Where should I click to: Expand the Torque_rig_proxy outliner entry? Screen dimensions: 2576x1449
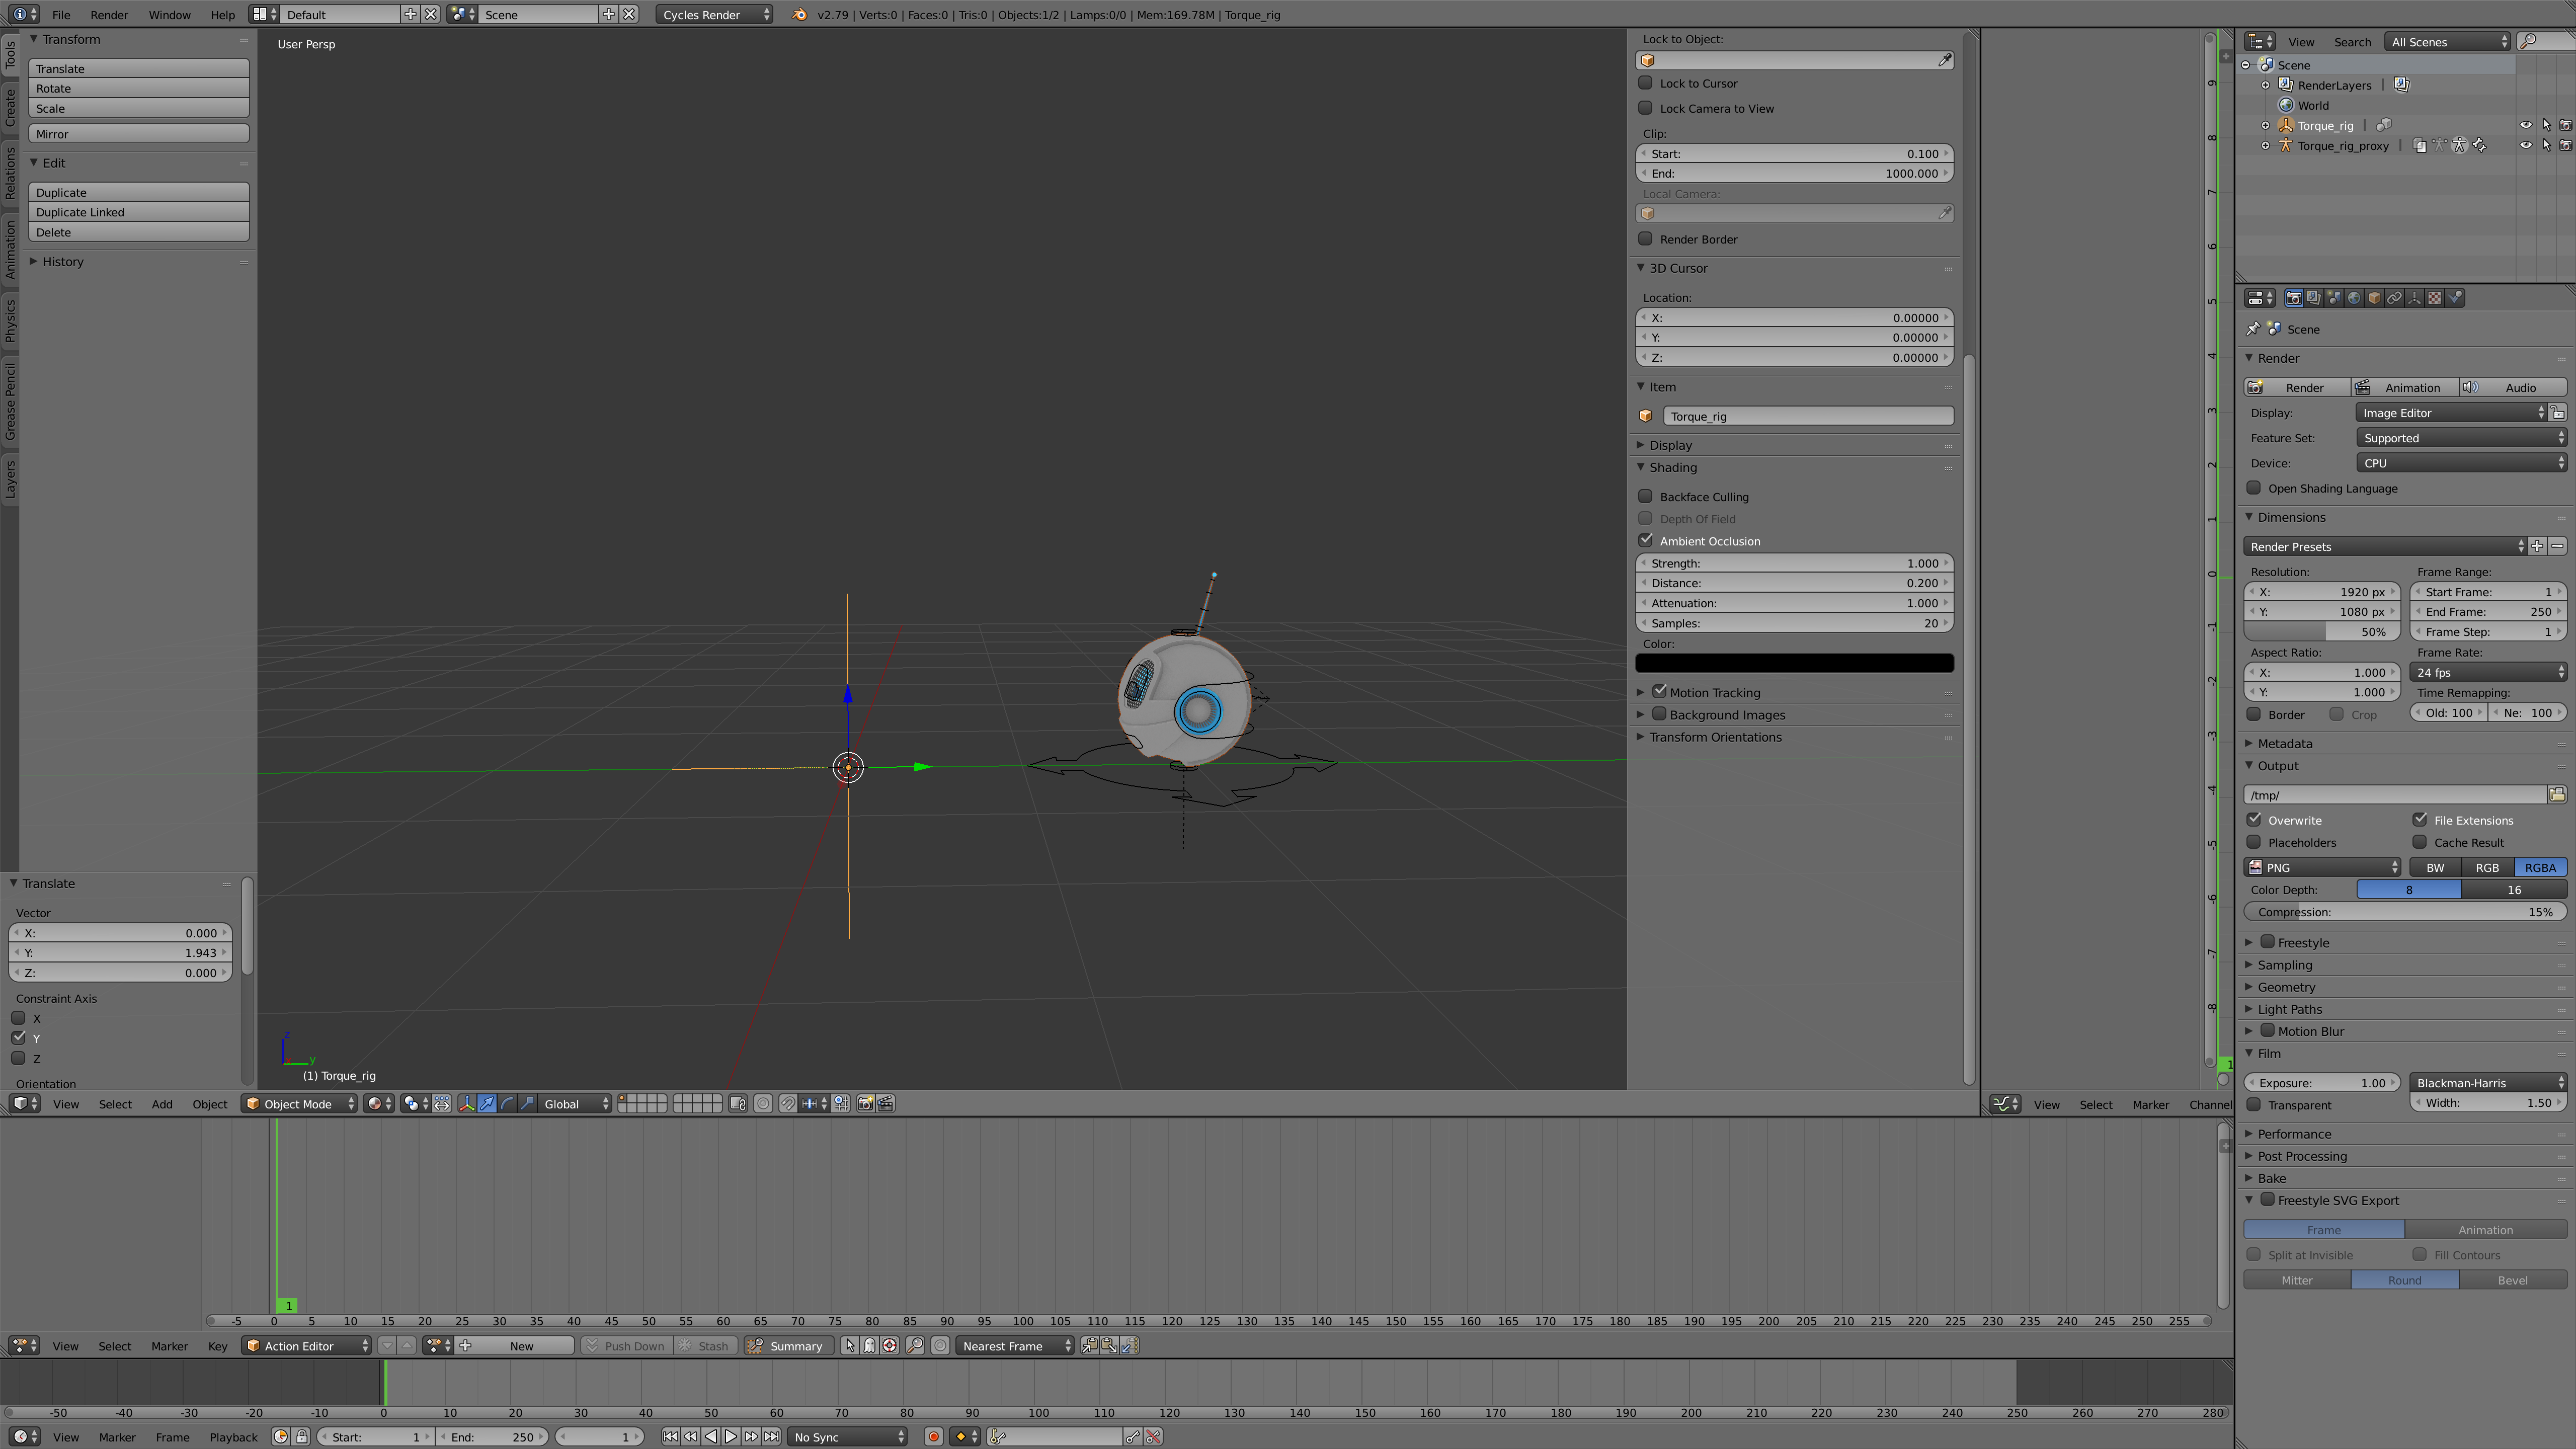pos(2265,146)
